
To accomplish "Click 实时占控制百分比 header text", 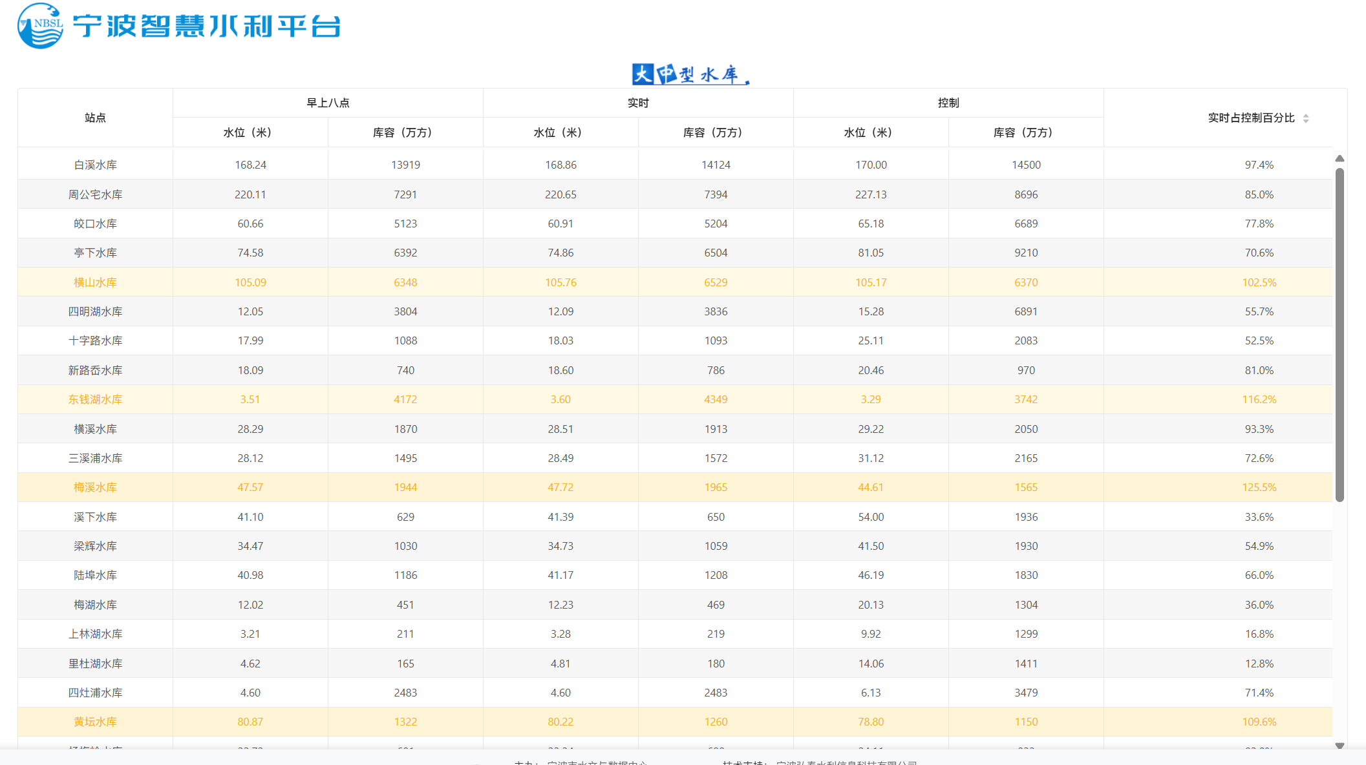I will point(1252,118).
